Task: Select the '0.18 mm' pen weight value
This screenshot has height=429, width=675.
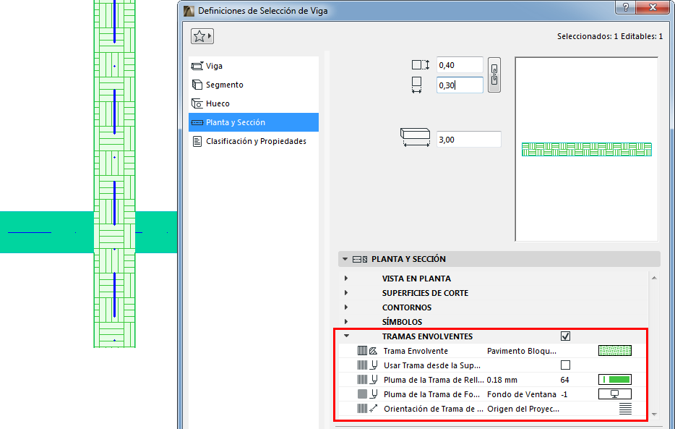Action: click(502, 380)
